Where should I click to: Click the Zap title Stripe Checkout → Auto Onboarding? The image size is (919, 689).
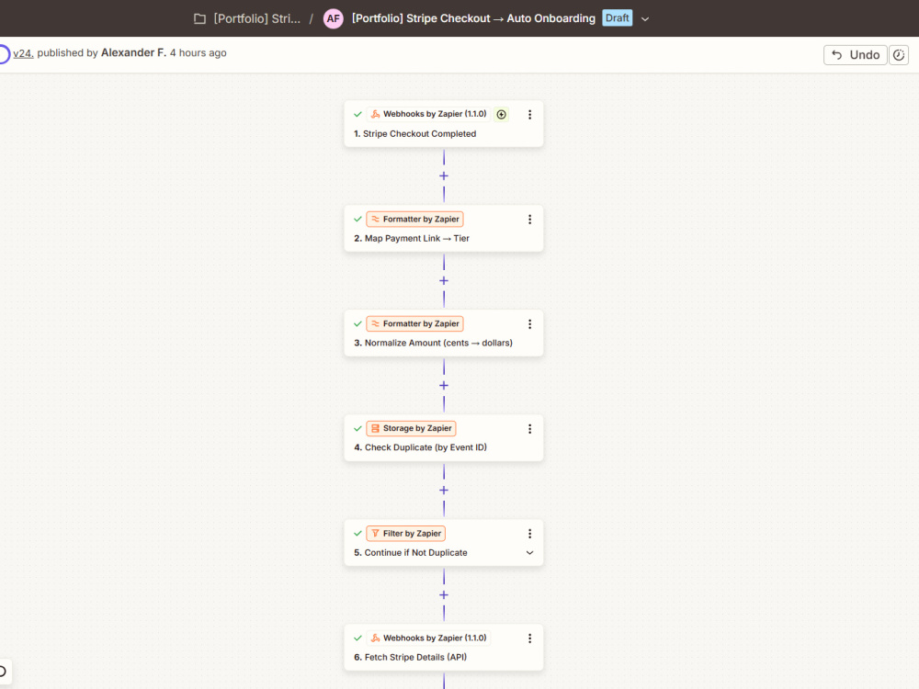coord(473,18)
